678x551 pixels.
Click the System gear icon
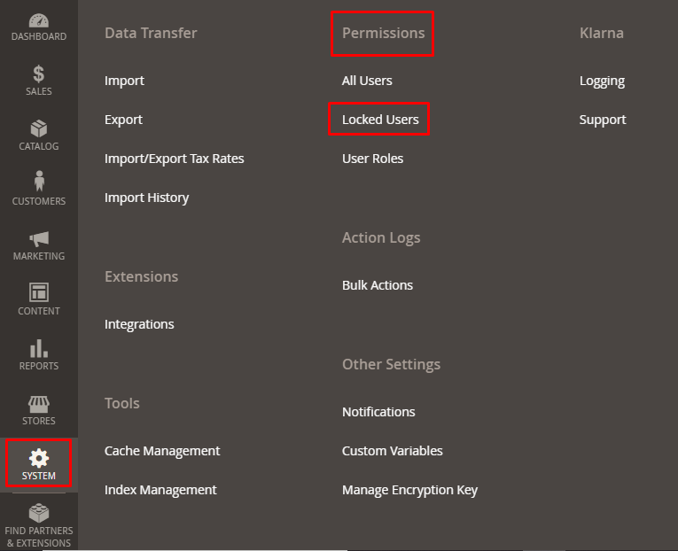39,458
